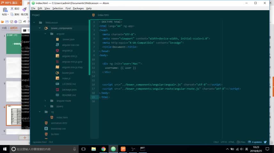Click the HTML5 icon of animation.html
Screen dimensions: 274x153
tap(46, 123)
